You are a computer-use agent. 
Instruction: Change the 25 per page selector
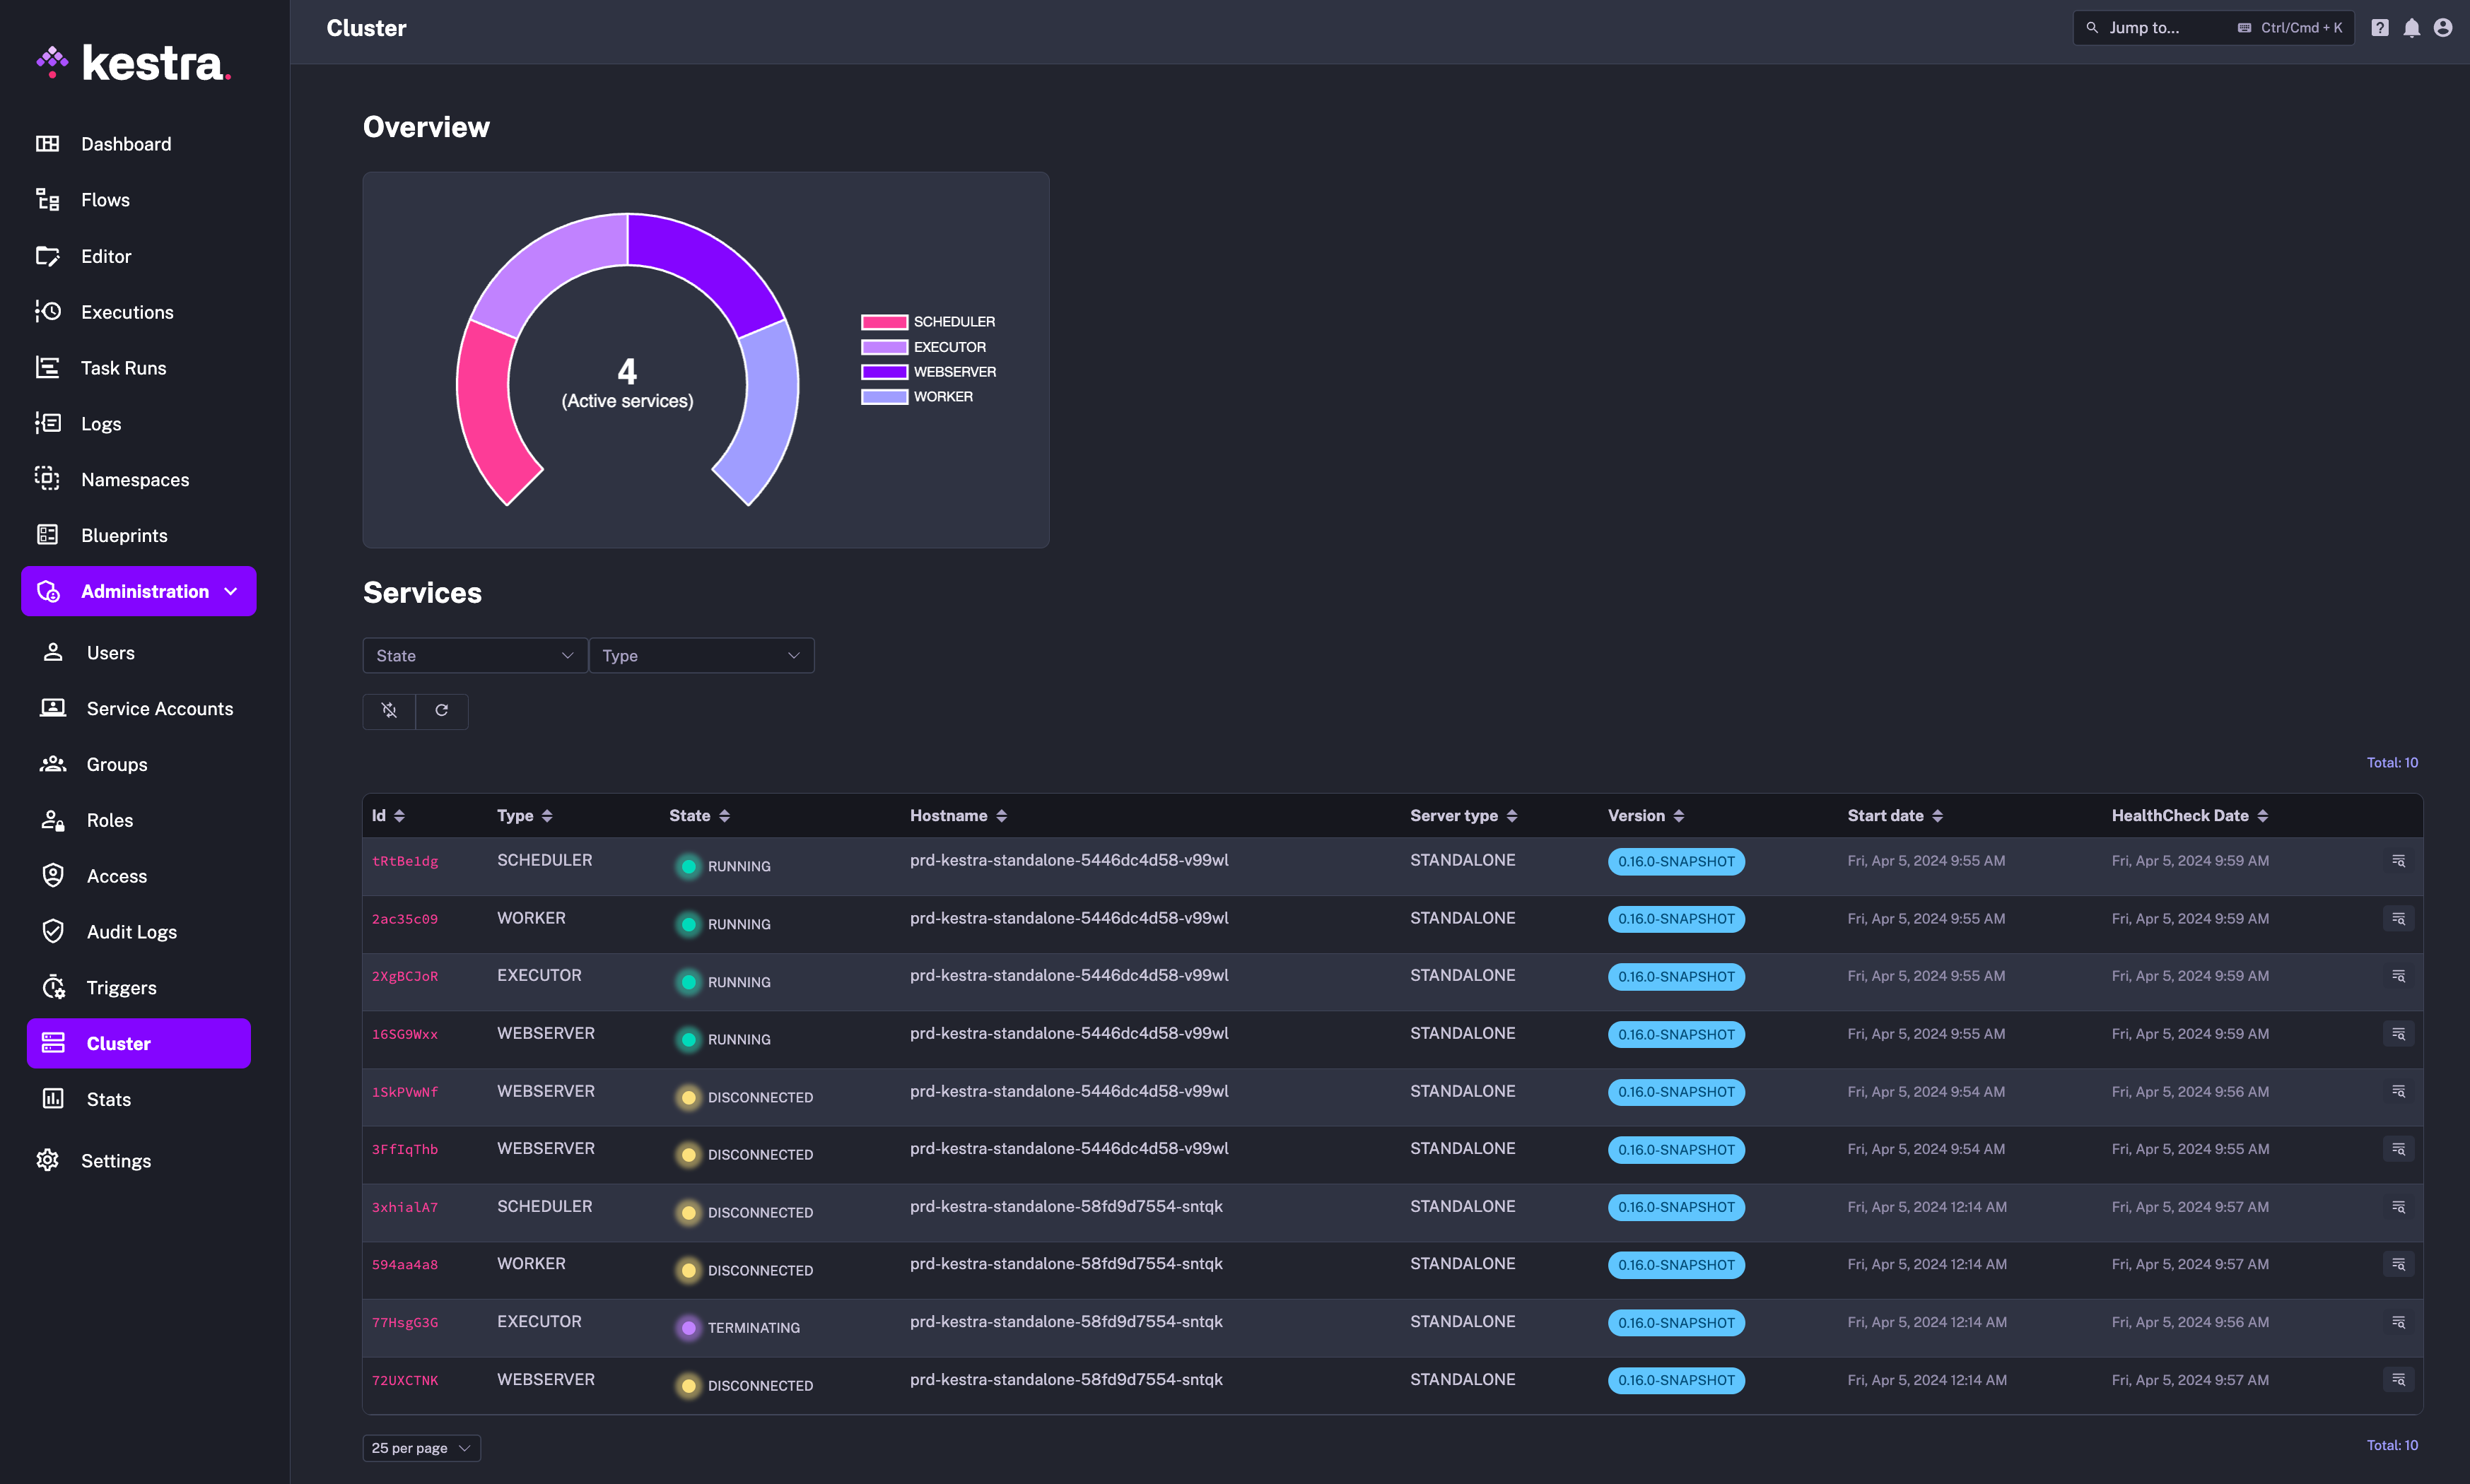421,1448
